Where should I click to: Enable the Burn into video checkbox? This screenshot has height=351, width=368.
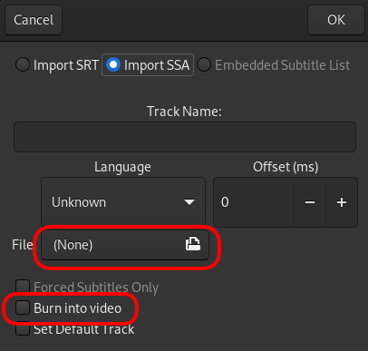click(23, 307)
